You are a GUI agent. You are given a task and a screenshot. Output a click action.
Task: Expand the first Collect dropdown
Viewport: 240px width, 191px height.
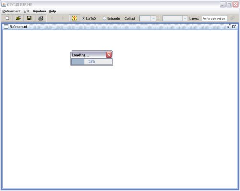click(x=153, y=19)
